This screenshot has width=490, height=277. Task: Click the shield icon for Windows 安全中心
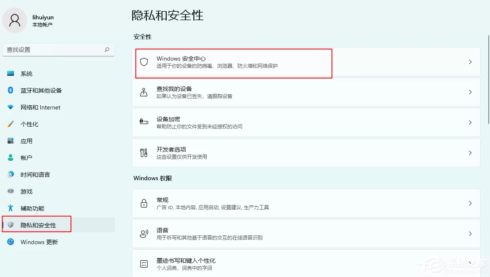[x=144, y=62]
